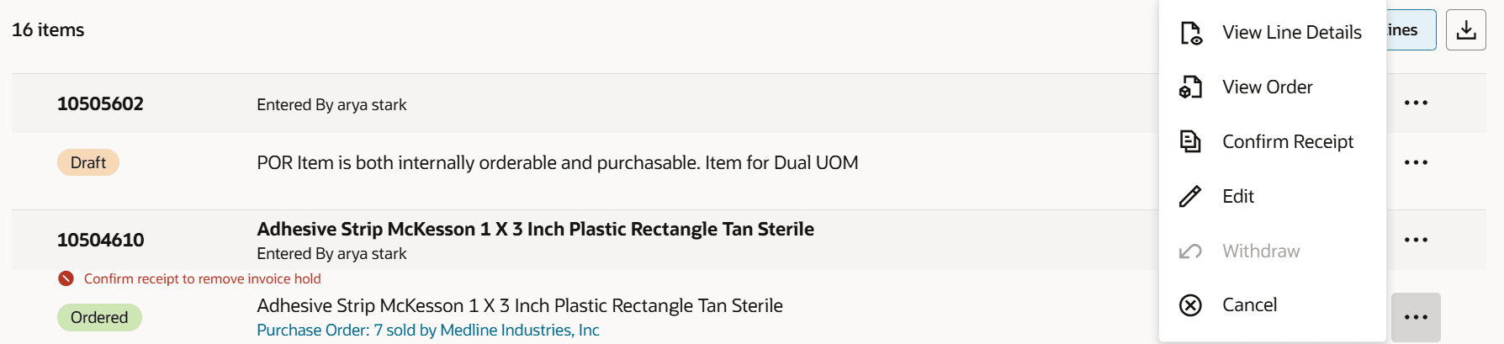
Task: Click the greyed Withdraw undo icon
Action: pyautogui.click(x=1190, y=251)
